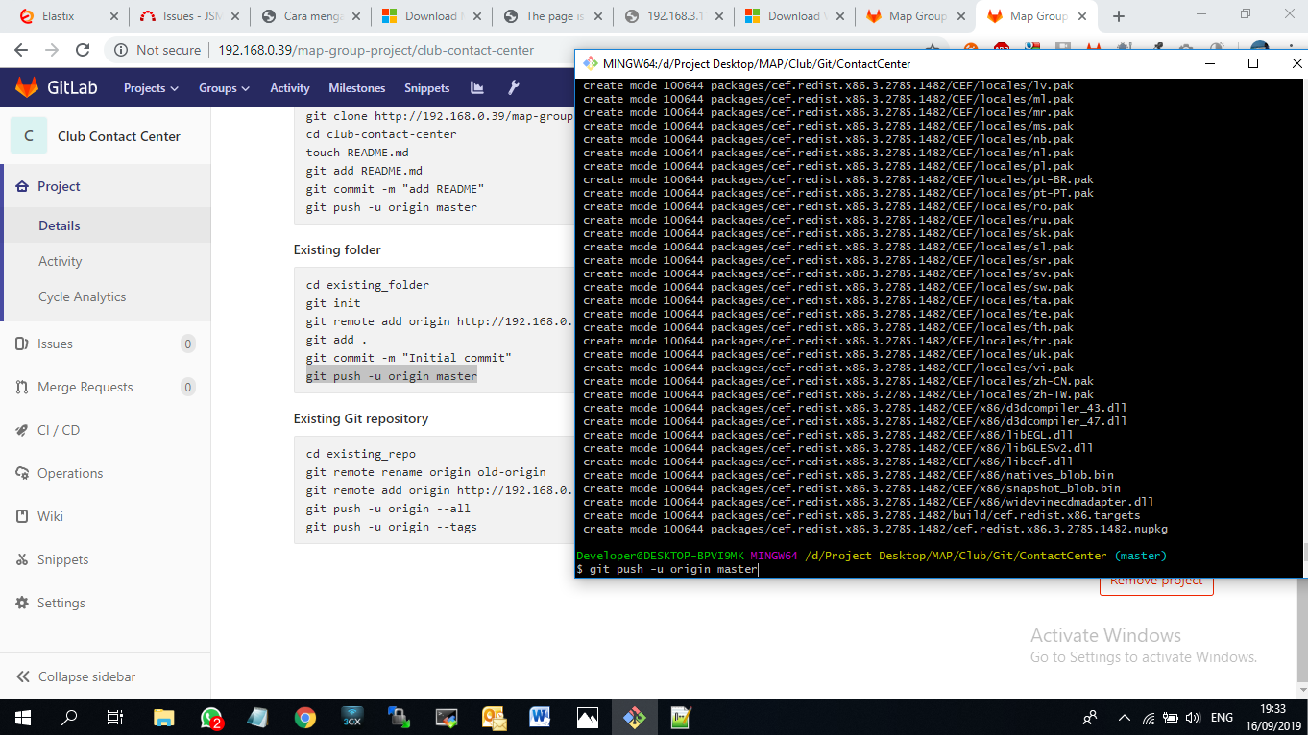Open Outlook from the taskbar
Screen dimensions: 1308x735
point(494,717)
